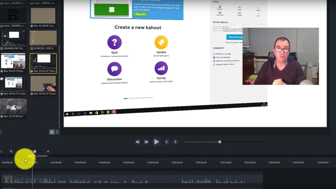
Task: Click the COMMUNITY heading in preview
Action: 218,48
